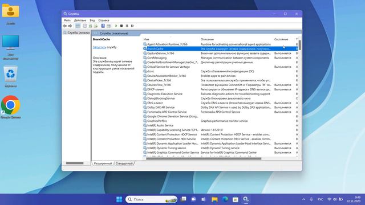Open the Действие menu

coord(80,20)
